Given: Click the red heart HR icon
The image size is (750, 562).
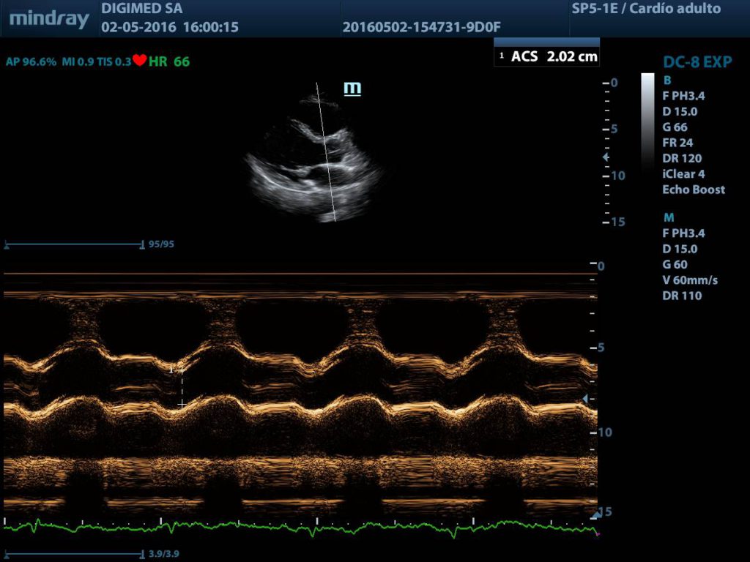Looking at the screenshot, I should 140,61.
